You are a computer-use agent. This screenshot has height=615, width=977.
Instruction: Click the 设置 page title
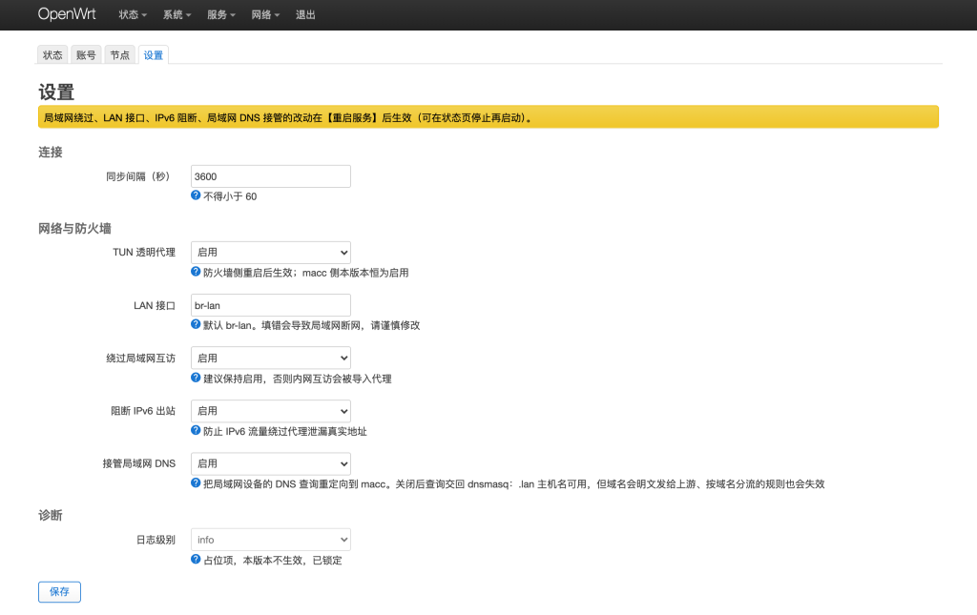[x=56, y=92]
